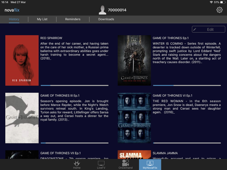Viewport: 227px width, 170px height.
Task: Select the RED SPARROW title
Action: [x=51, y=38]
